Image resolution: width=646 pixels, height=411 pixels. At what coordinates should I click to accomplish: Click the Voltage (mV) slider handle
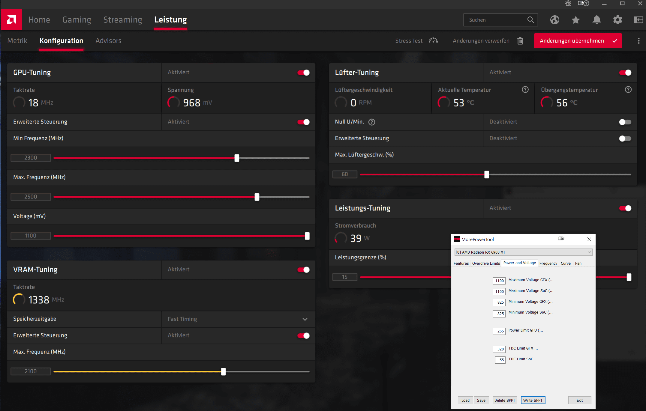[307, 236]
